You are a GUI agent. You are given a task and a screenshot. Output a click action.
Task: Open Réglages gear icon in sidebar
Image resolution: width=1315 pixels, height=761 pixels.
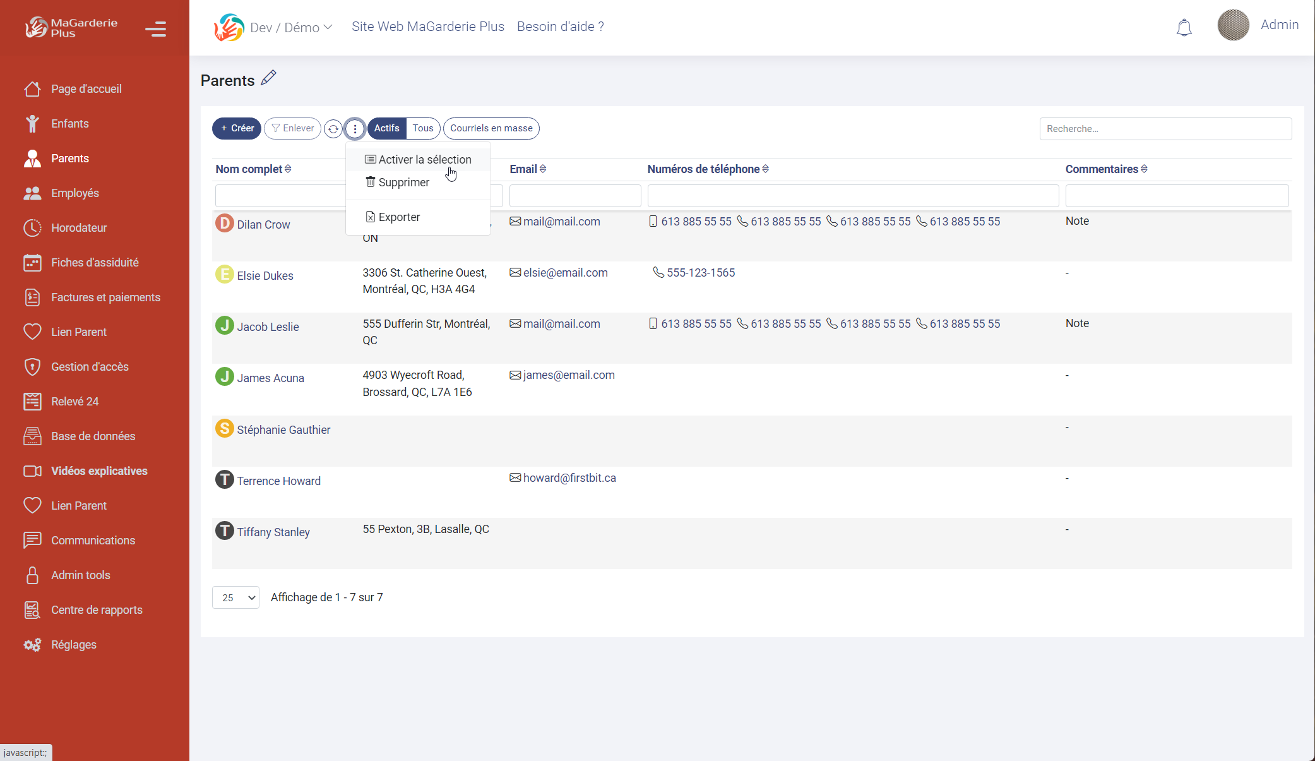coord(32,645)
